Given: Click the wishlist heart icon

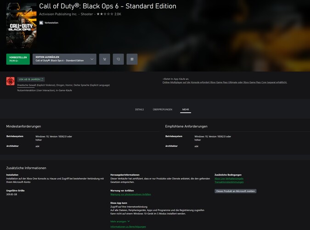Looking at the screenshot, I should click(118, 59).
